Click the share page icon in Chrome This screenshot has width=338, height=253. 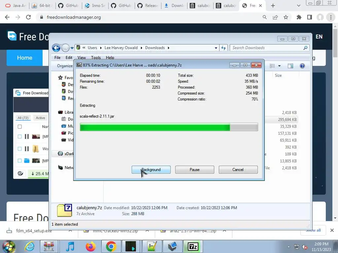tap(275, 17)
